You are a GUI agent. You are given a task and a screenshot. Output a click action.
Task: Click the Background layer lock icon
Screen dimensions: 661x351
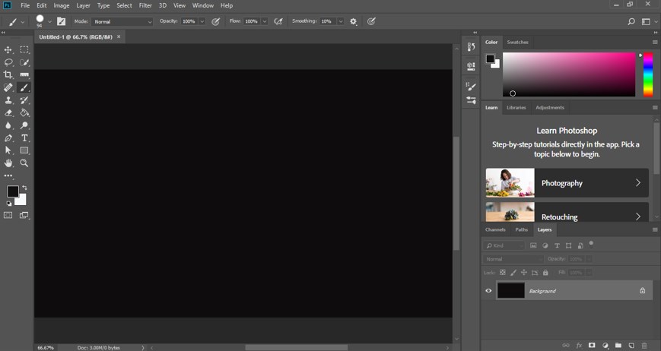(x=643, y=291)
